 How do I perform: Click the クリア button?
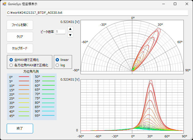click(x=20, y=37)
